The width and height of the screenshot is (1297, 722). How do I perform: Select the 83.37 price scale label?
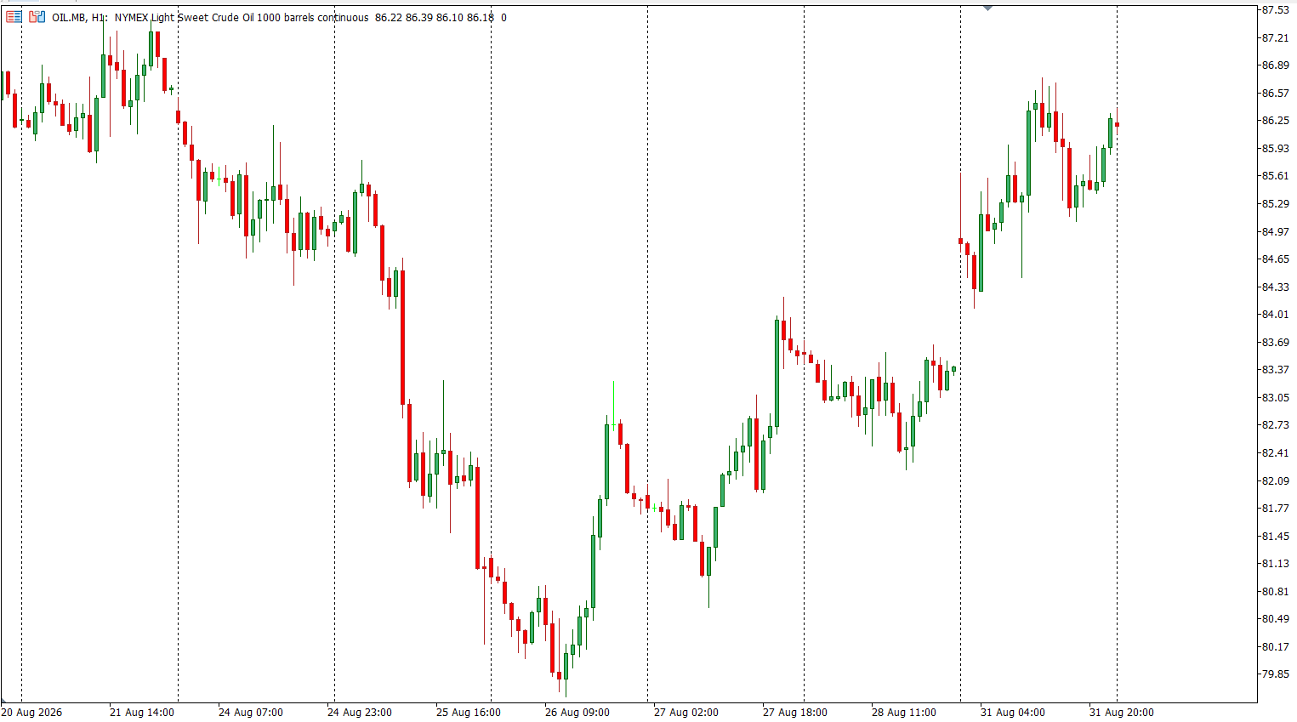(x=1275, y=370)
